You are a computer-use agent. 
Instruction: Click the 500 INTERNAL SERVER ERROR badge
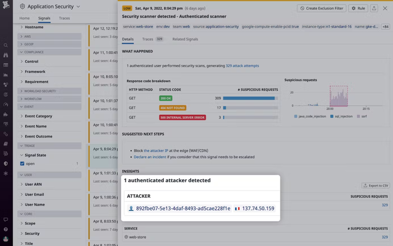(x=183, y=117)
